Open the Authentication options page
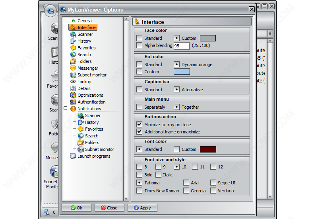 91,102
